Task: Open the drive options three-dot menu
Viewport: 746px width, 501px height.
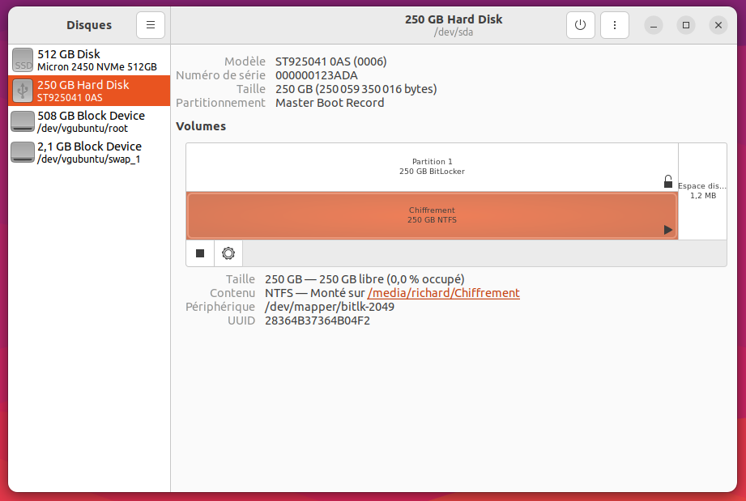Action: point(615,25)
